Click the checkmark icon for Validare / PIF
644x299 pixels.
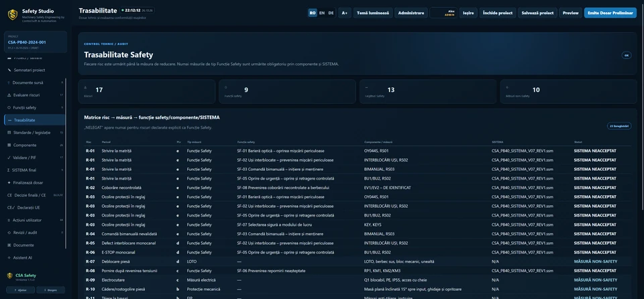(x=9, y=158)
